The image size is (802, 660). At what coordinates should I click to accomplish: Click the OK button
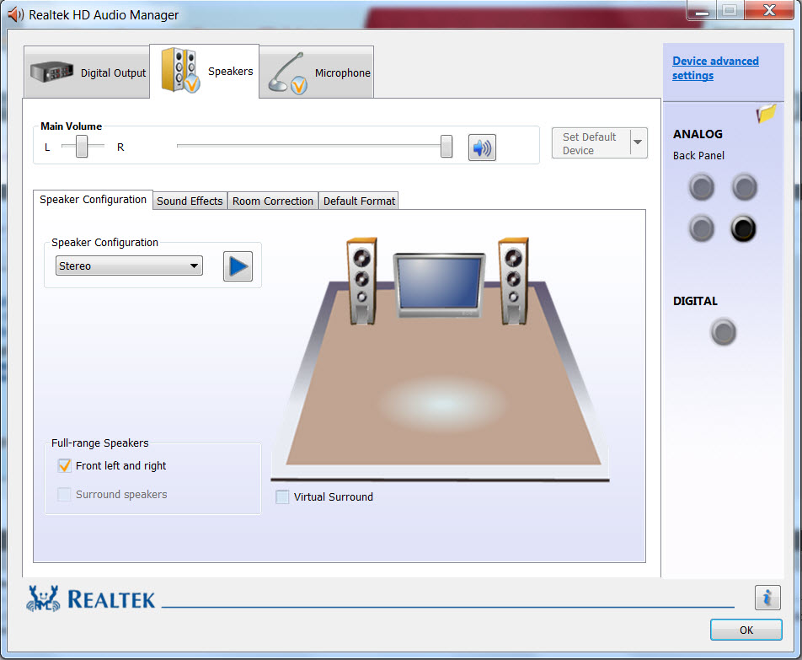(746, 630)
